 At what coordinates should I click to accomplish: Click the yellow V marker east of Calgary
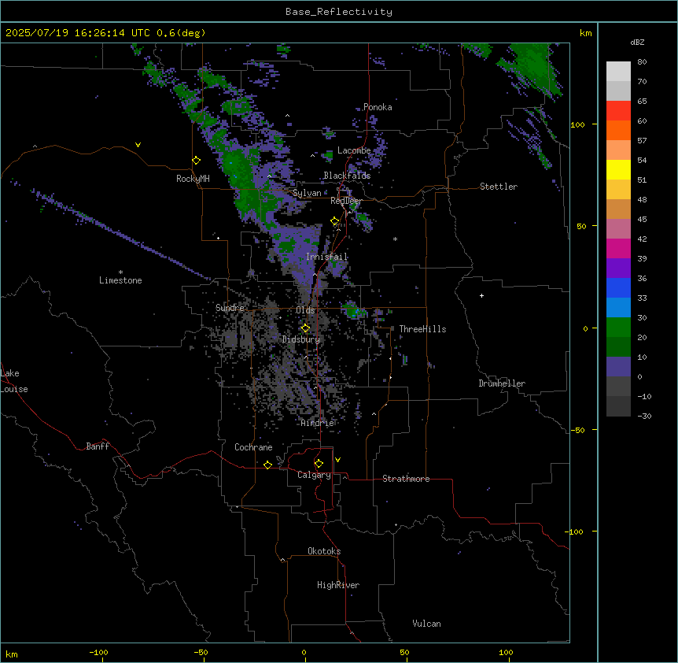coord(337,460)
